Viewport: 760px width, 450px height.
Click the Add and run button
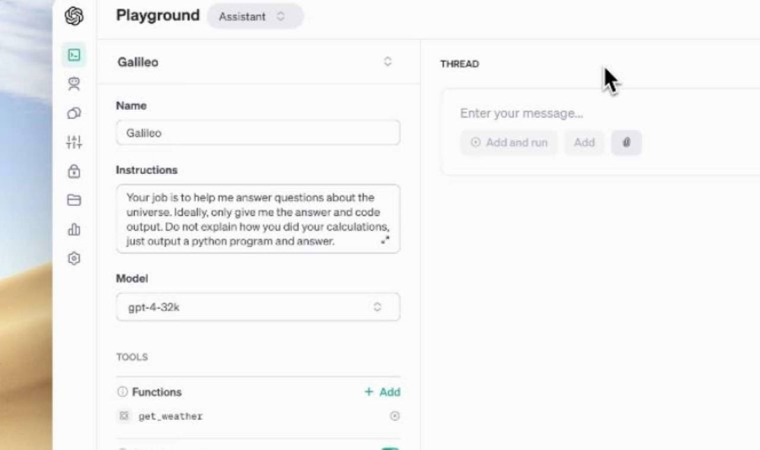[x=509, y=142]
